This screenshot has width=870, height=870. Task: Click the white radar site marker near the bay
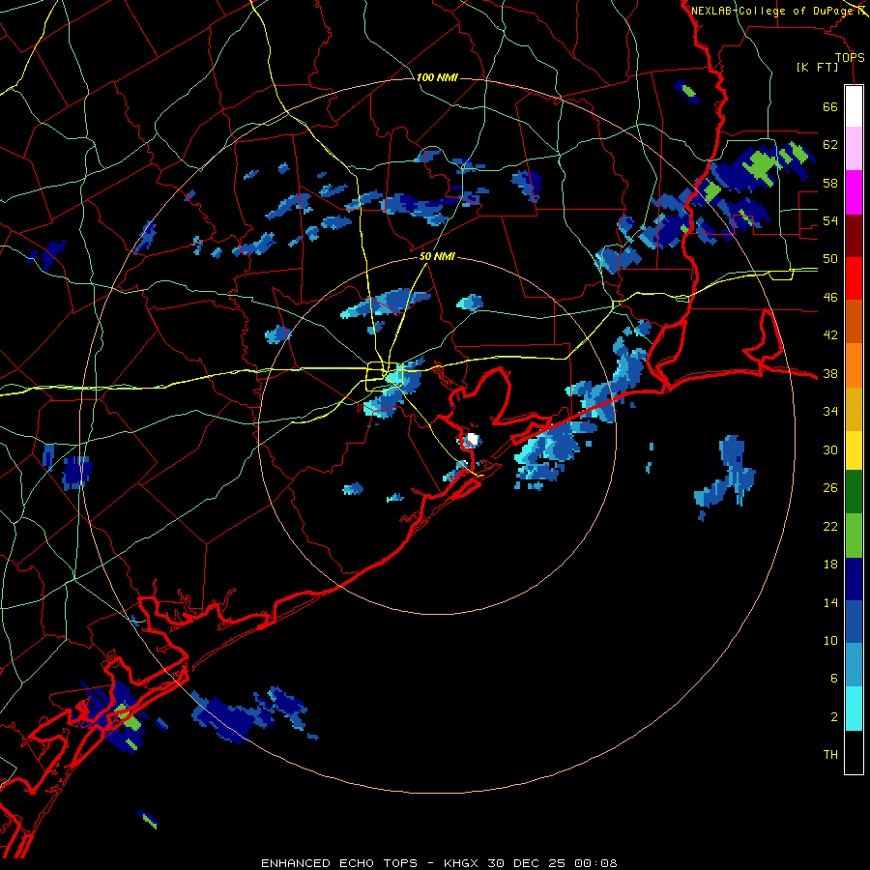(473, 440)
